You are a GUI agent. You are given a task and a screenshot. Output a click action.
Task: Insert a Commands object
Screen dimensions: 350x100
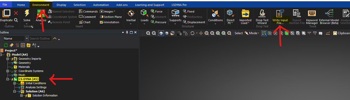[88, 11]
